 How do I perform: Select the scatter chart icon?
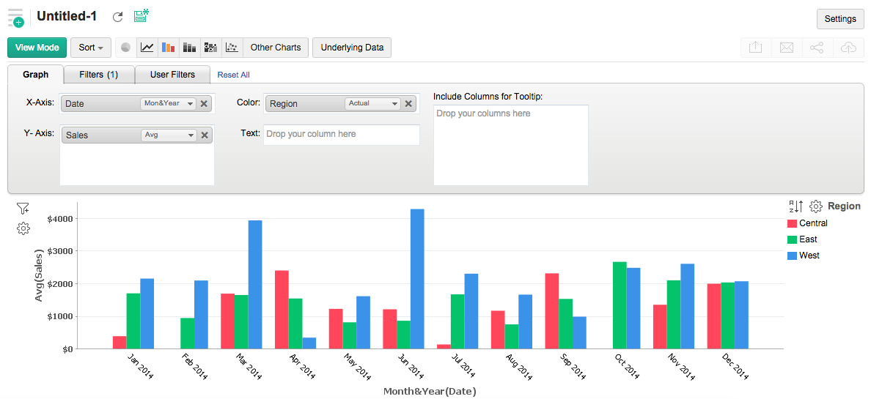232,48
